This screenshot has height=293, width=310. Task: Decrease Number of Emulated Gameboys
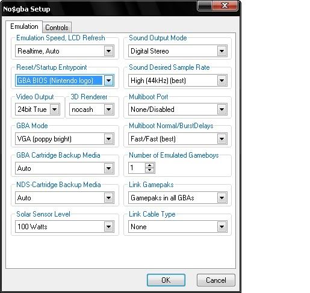click(x=149, y=170)
